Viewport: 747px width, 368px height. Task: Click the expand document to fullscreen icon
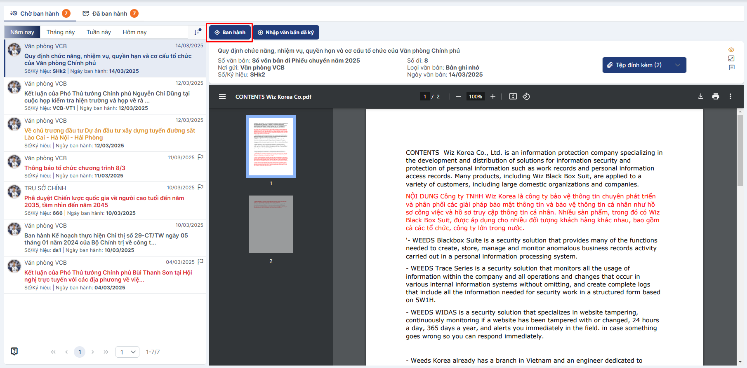click(x=731, y=58)
